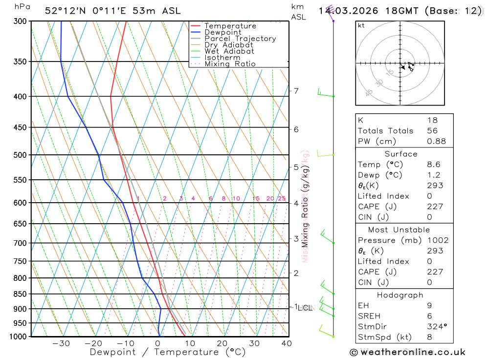Click the 'Mixing Ratio (g/kg)' vertical label

(305, 206)
